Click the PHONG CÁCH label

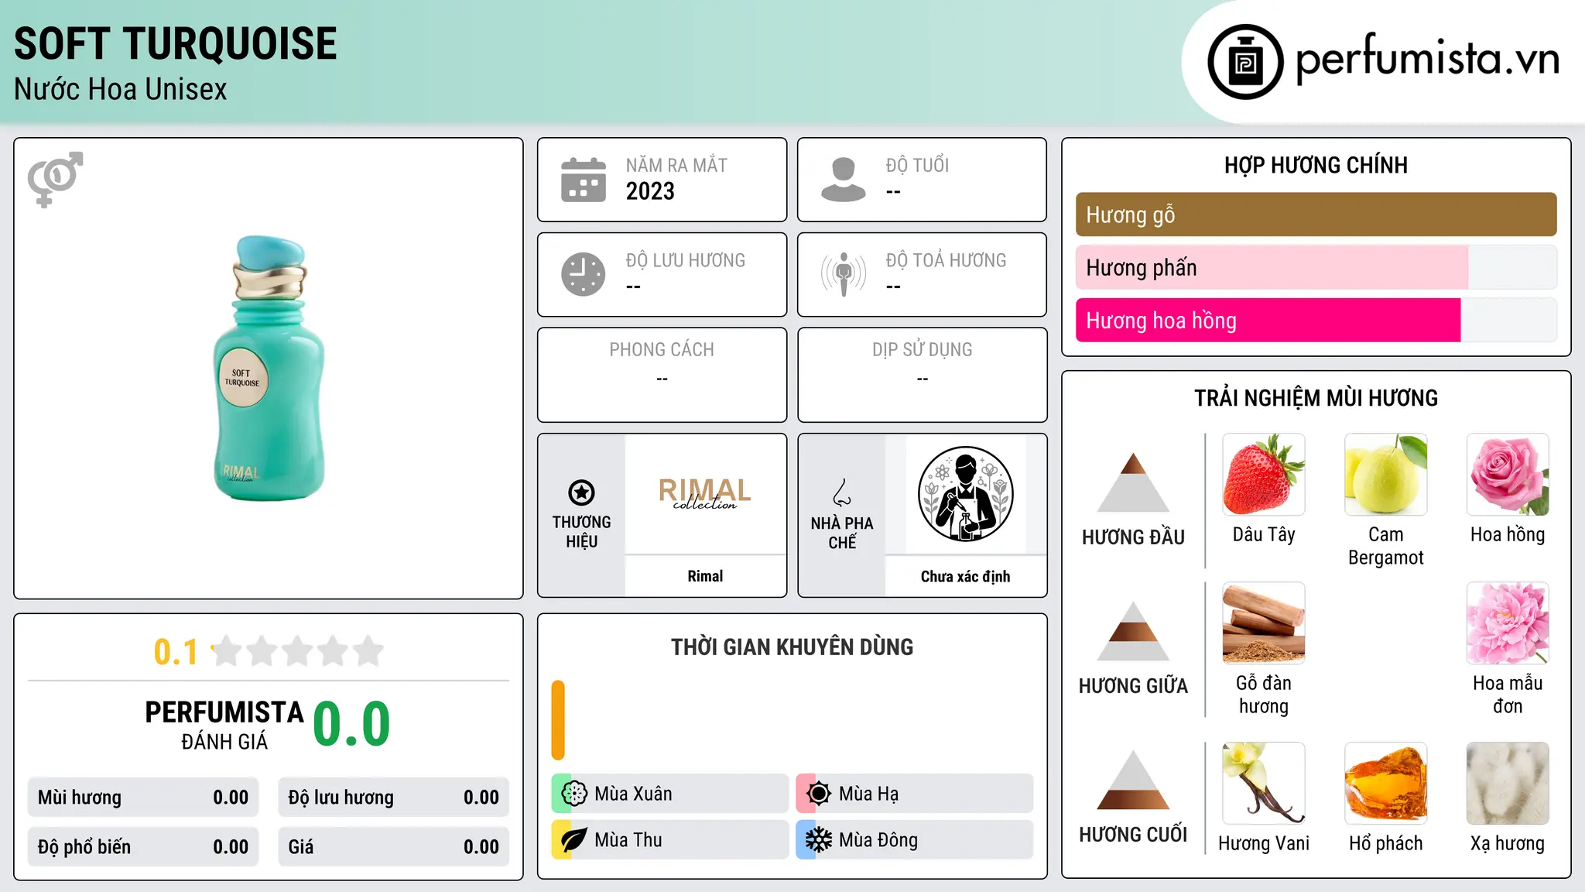662,350
